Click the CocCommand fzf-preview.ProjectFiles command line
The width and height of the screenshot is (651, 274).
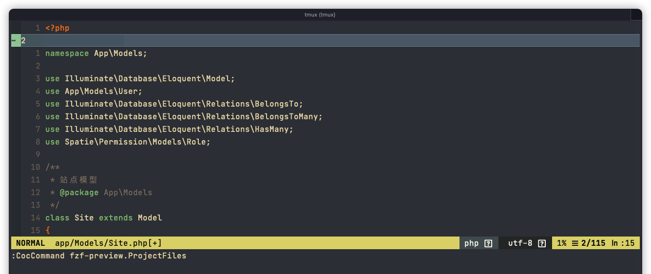99,256
